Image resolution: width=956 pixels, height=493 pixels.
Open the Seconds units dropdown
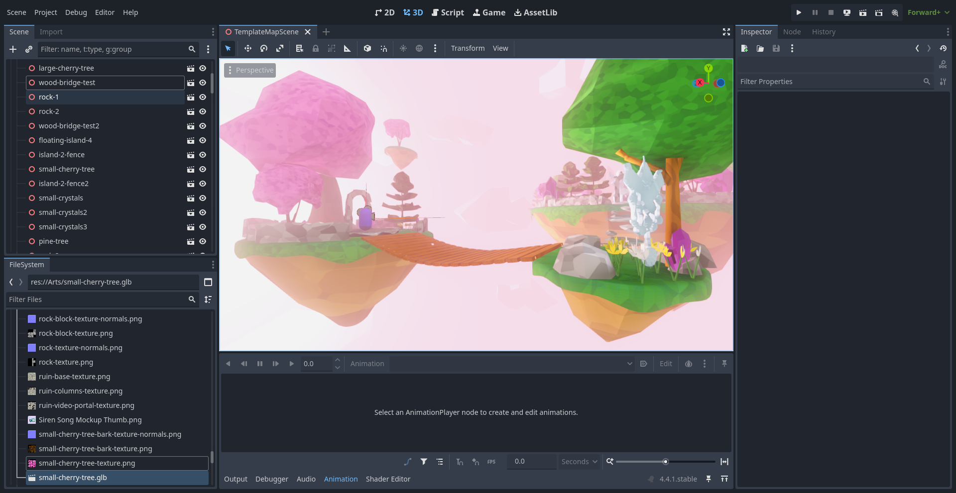(x=579, y=462)
